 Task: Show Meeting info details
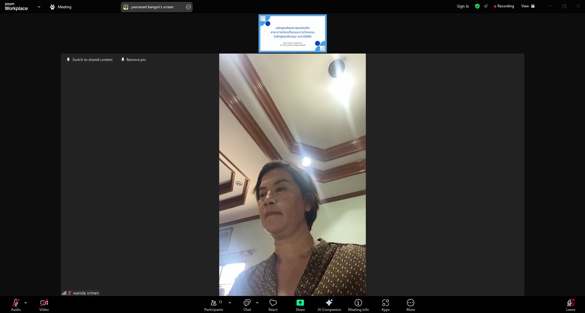click(358, 305)
